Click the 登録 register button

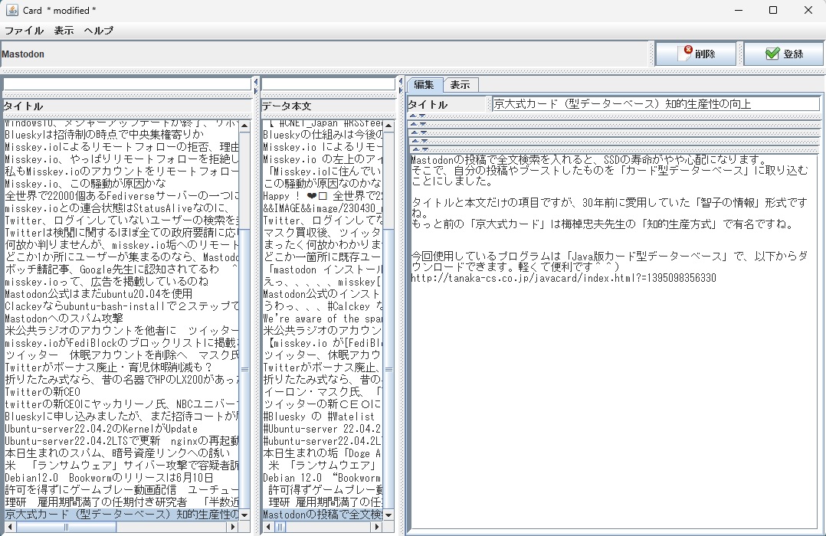[783, 54]
